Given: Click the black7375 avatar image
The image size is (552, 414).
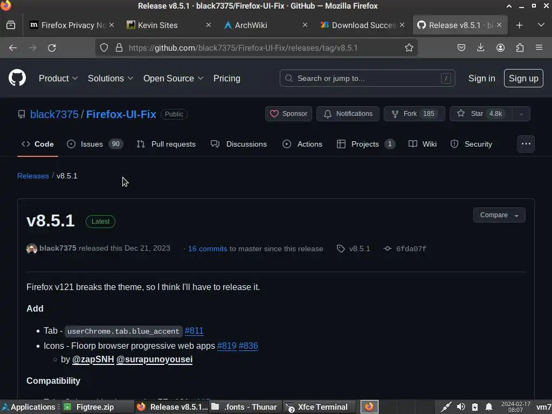Looking at the screenshot, I should [x=32, y=249].
